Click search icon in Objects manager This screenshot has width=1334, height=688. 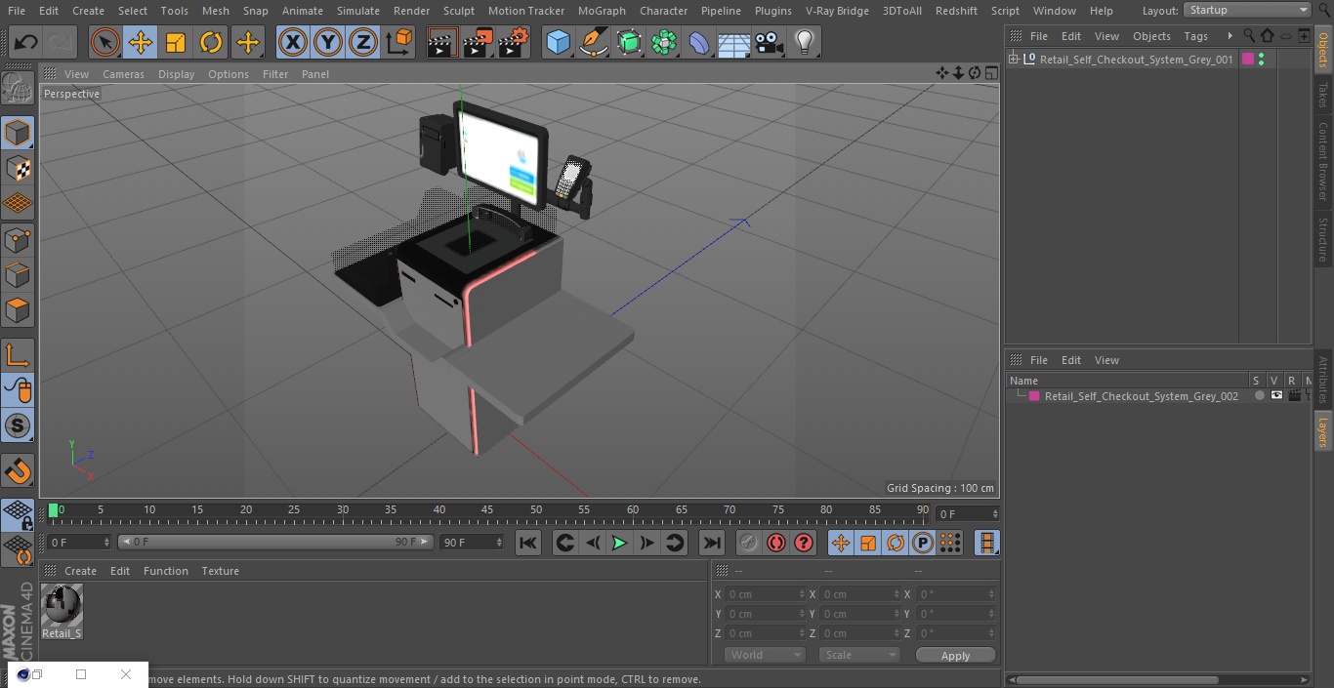tap(1249, 36)
